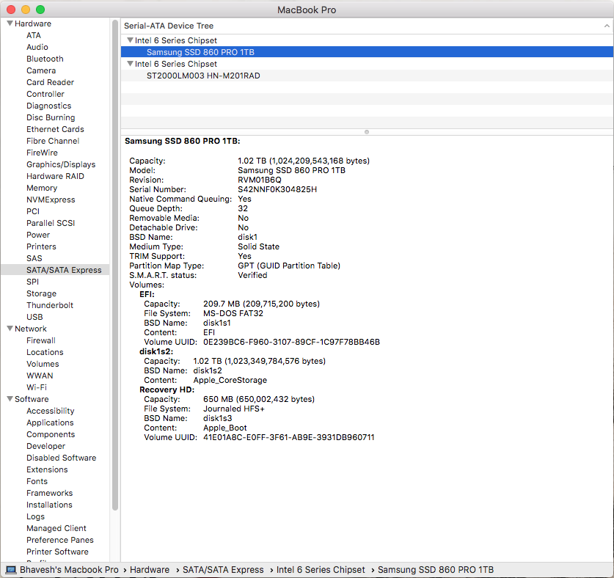This screenshot has height=578, width=614.
Task: Select Controller in the sidebar
Action: click(x=45, y=94)
